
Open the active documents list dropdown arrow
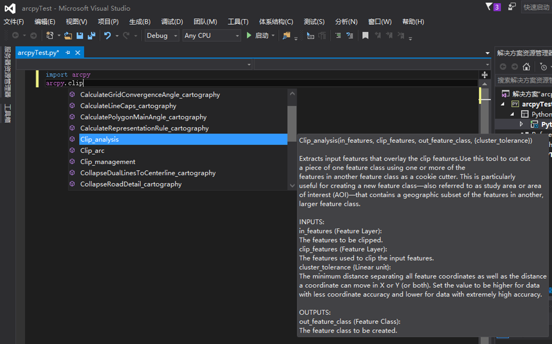click(x=487, y=53)
